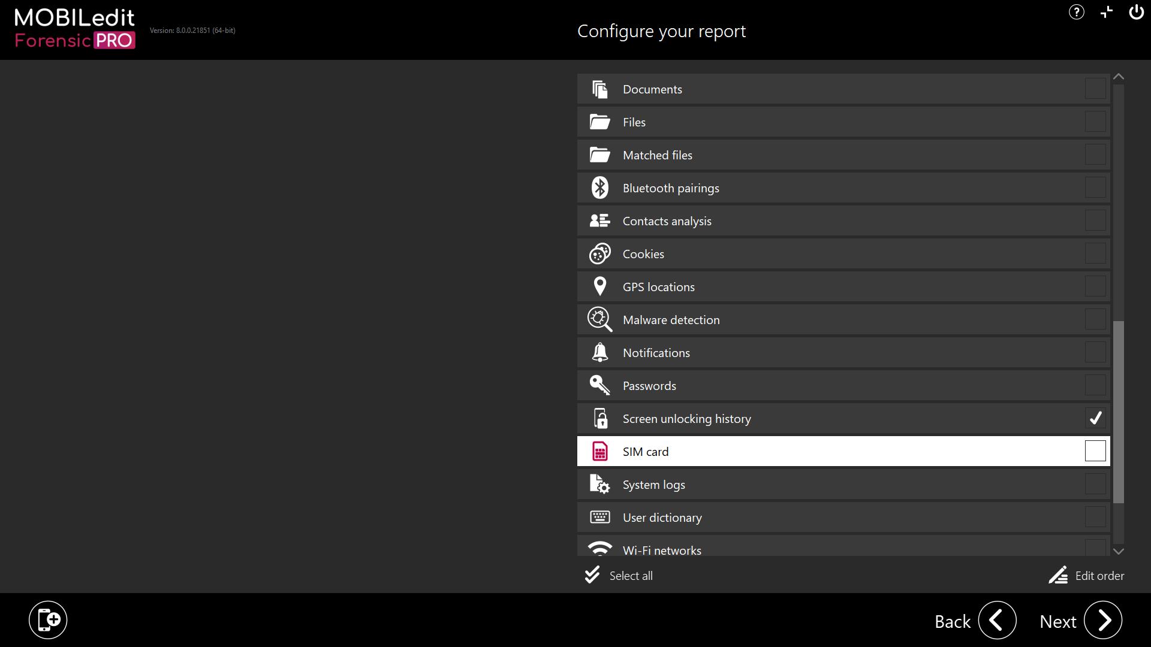
Task: Click the add device phone icon
Action: click(x=48, y=620)
